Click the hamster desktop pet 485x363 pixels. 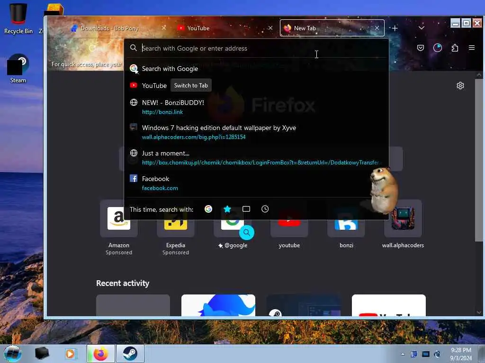[384, 190]
